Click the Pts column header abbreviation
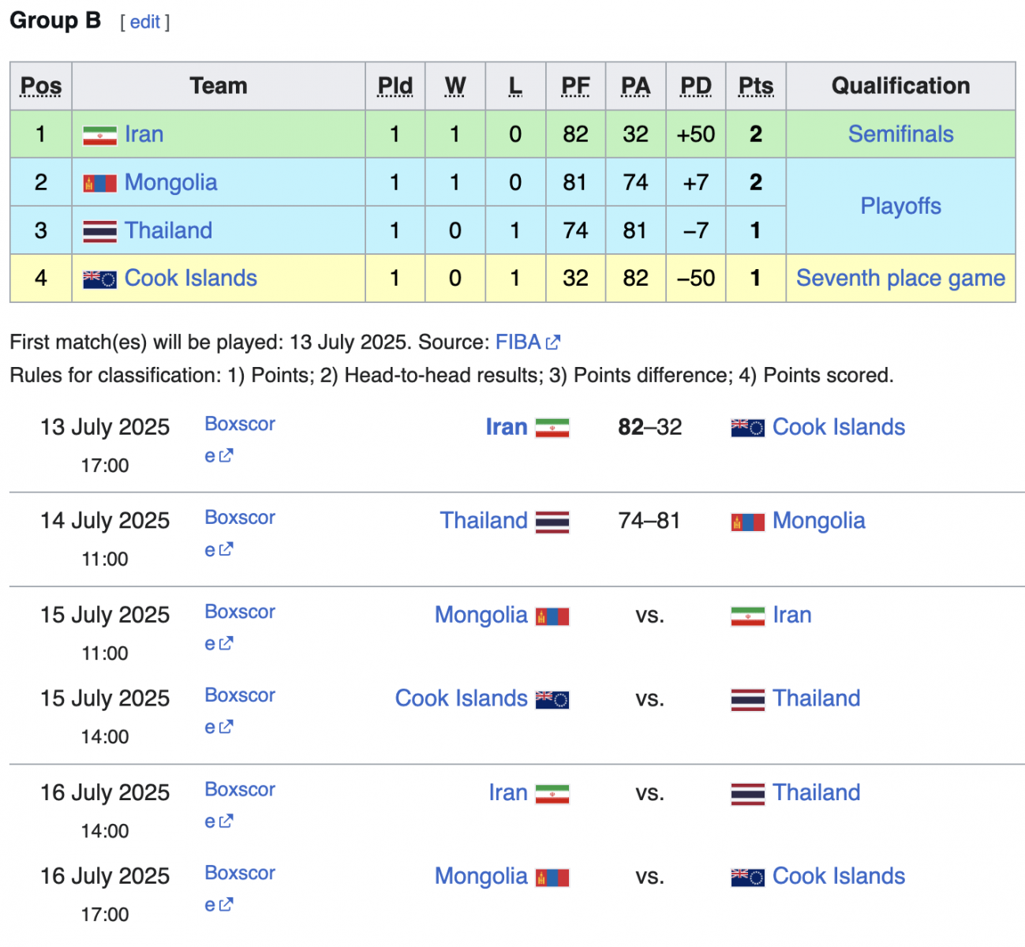1025x947 pixels. click(756, 86)
